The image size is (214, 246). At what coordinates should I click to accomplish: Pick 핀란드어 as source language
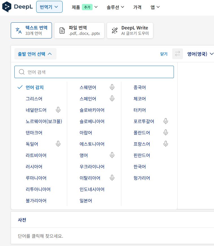tap(142, 155)
